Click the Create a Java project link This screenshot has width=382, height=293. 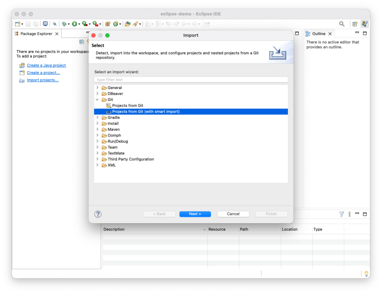46,65
